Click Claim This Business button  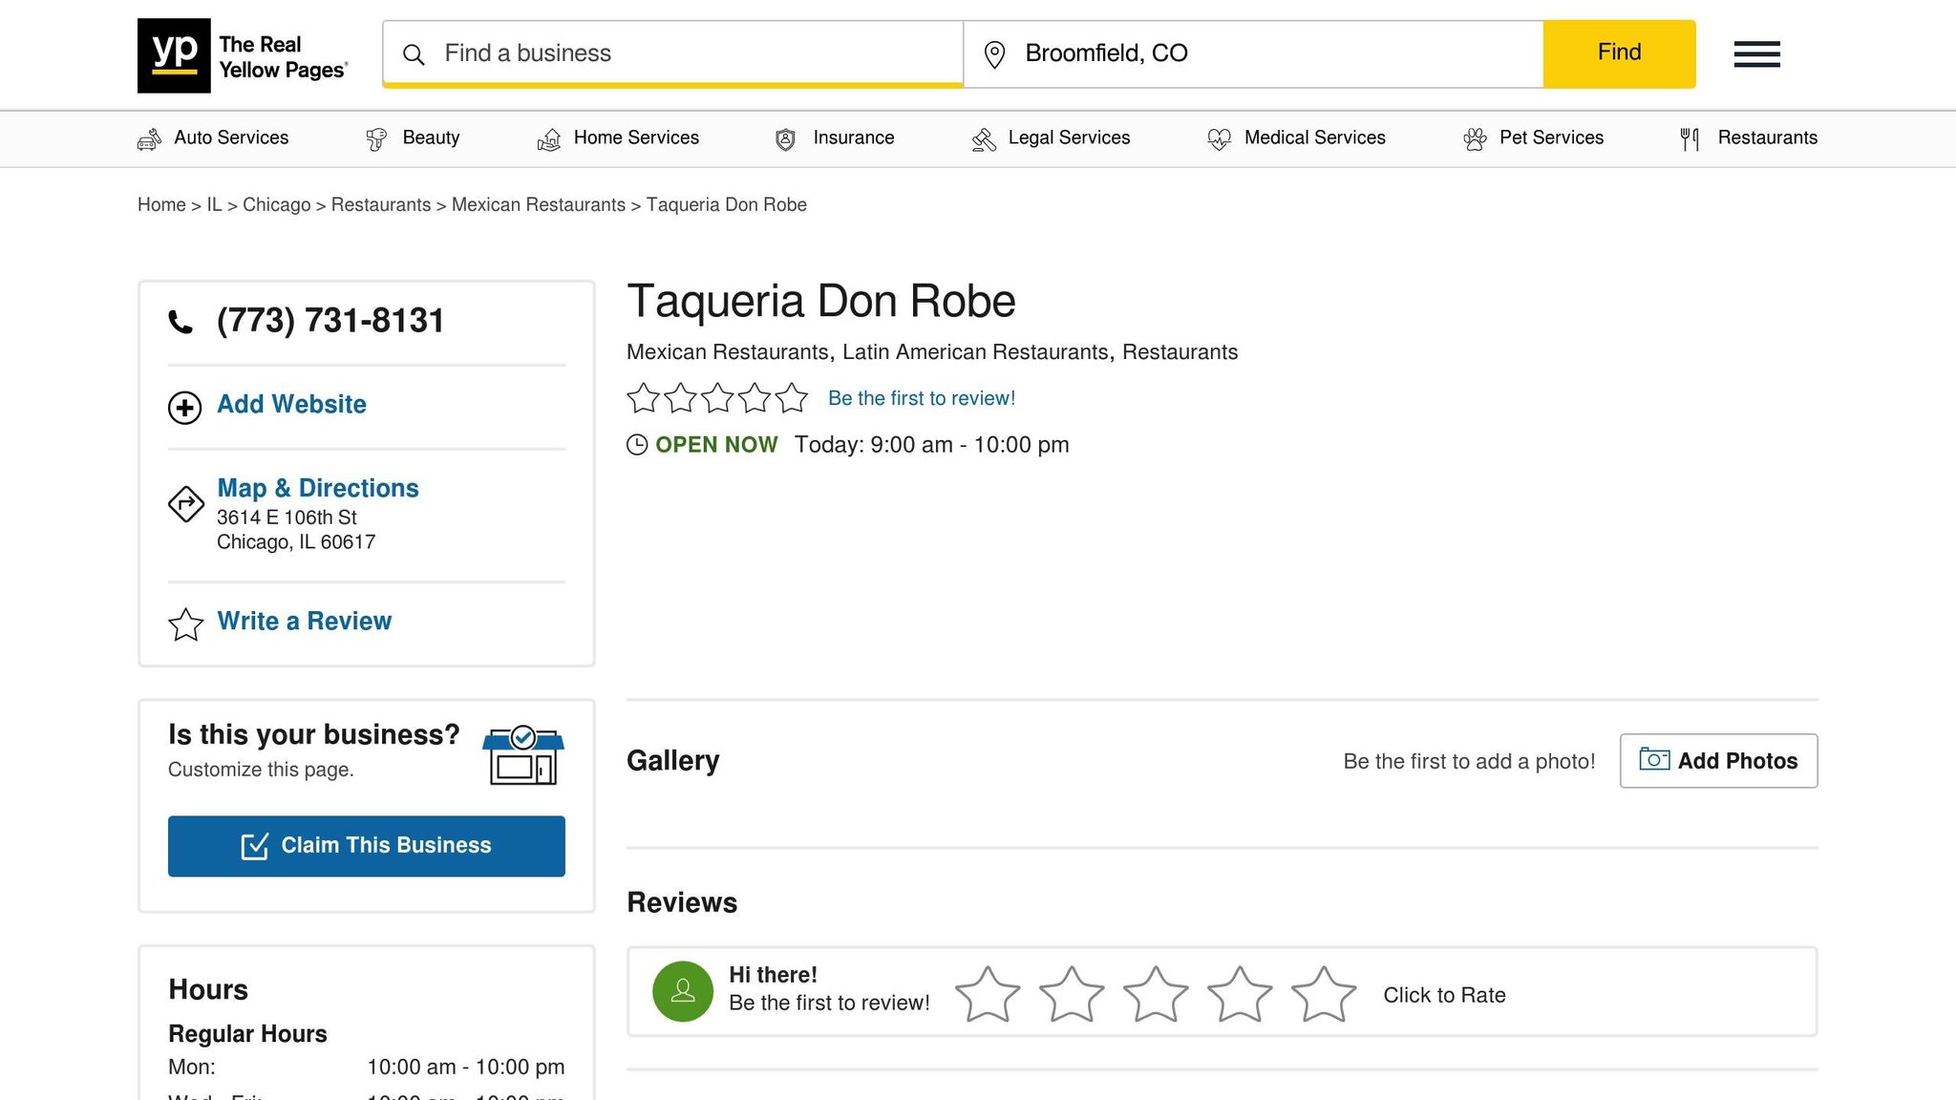(x=367, y=846)
